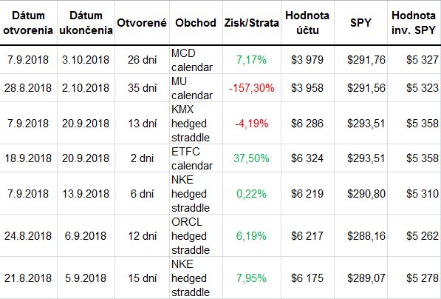This screenshot has width=441, height=299.
Task: Click the Hodnota účtu header cell
Action: [307, 22]
